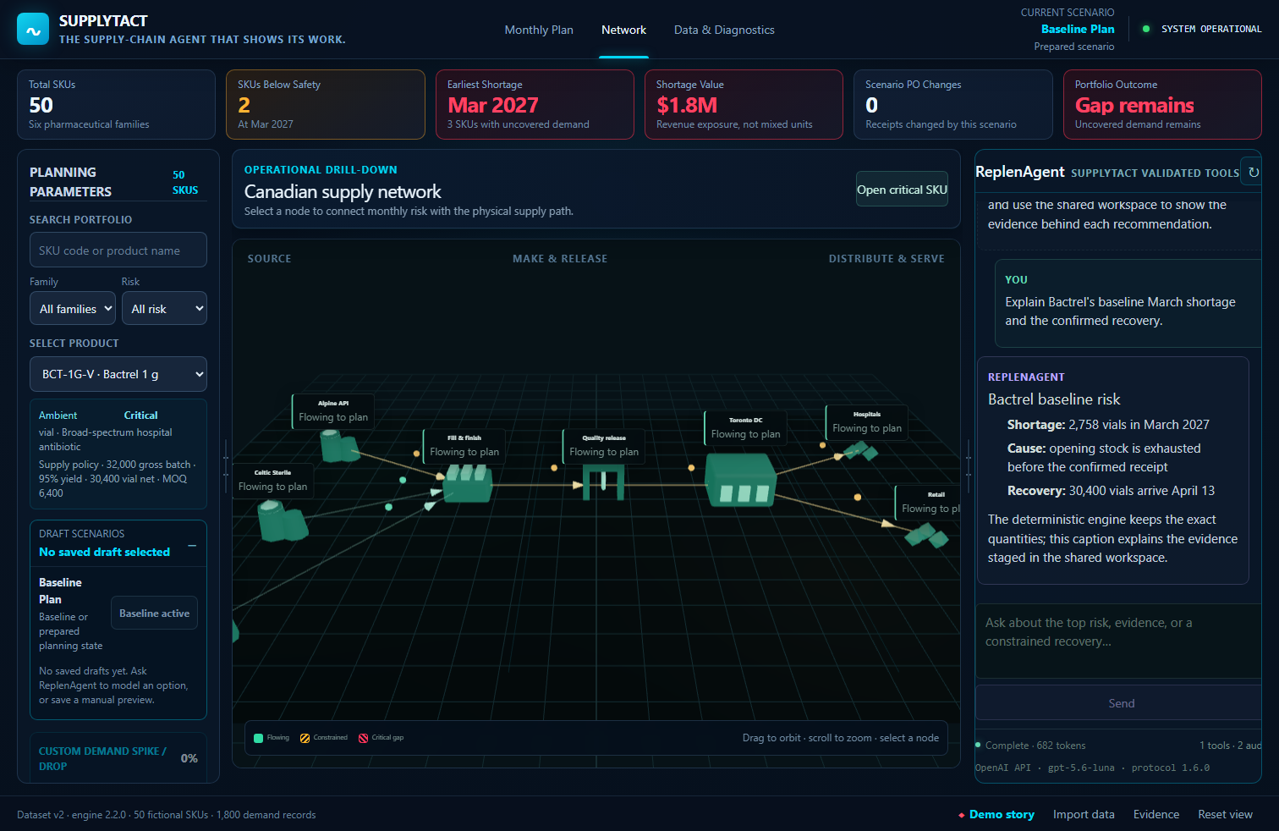This screenshot has height=831, width=1279.
Task: Click the Baseline active button
Action: [154, 614]
